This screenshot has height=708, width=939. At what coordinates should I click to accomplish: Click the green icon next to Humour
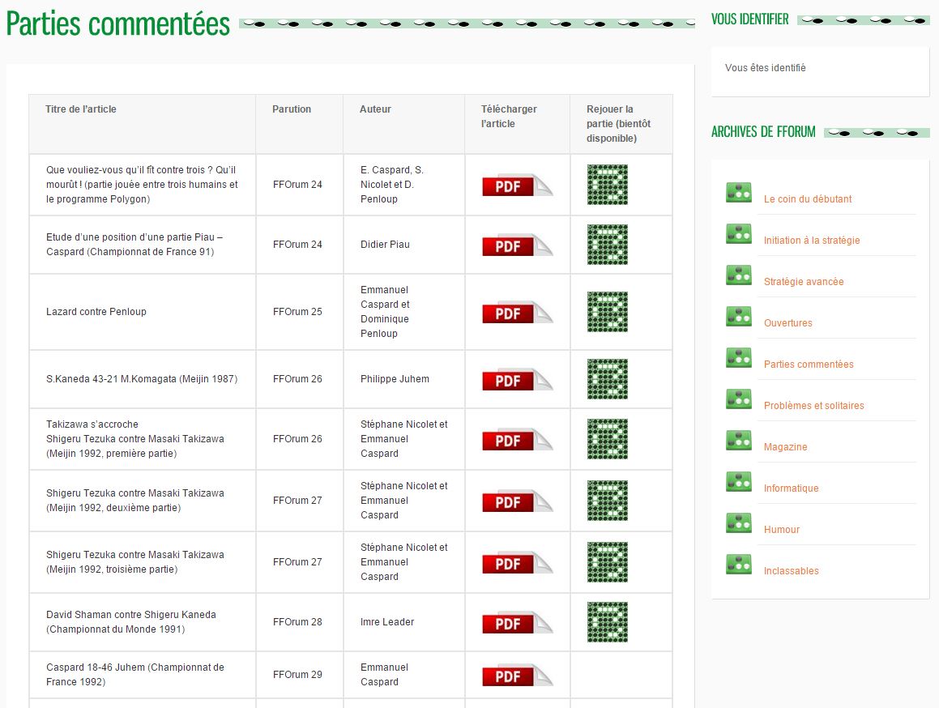point(738,523)
